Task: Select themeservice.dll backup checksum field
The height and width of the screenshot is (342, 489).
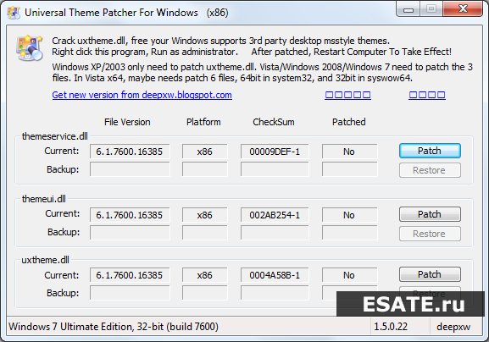Action: point(275,169)
